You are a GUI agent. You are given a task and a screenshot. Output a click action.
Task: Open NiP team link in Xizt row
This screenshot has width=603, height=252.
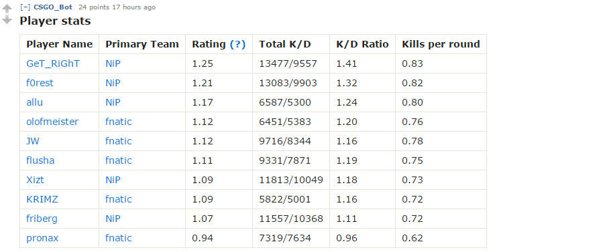click(x=113, y=180)
